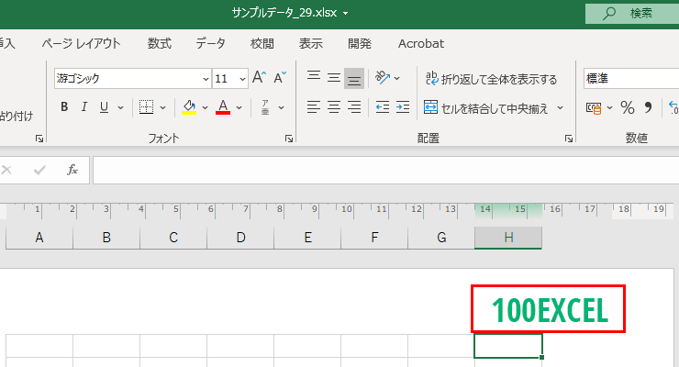The width and height of the screenshot is (679, 367).
Task: Apply comma style
Action: click(x=648, y=107)
